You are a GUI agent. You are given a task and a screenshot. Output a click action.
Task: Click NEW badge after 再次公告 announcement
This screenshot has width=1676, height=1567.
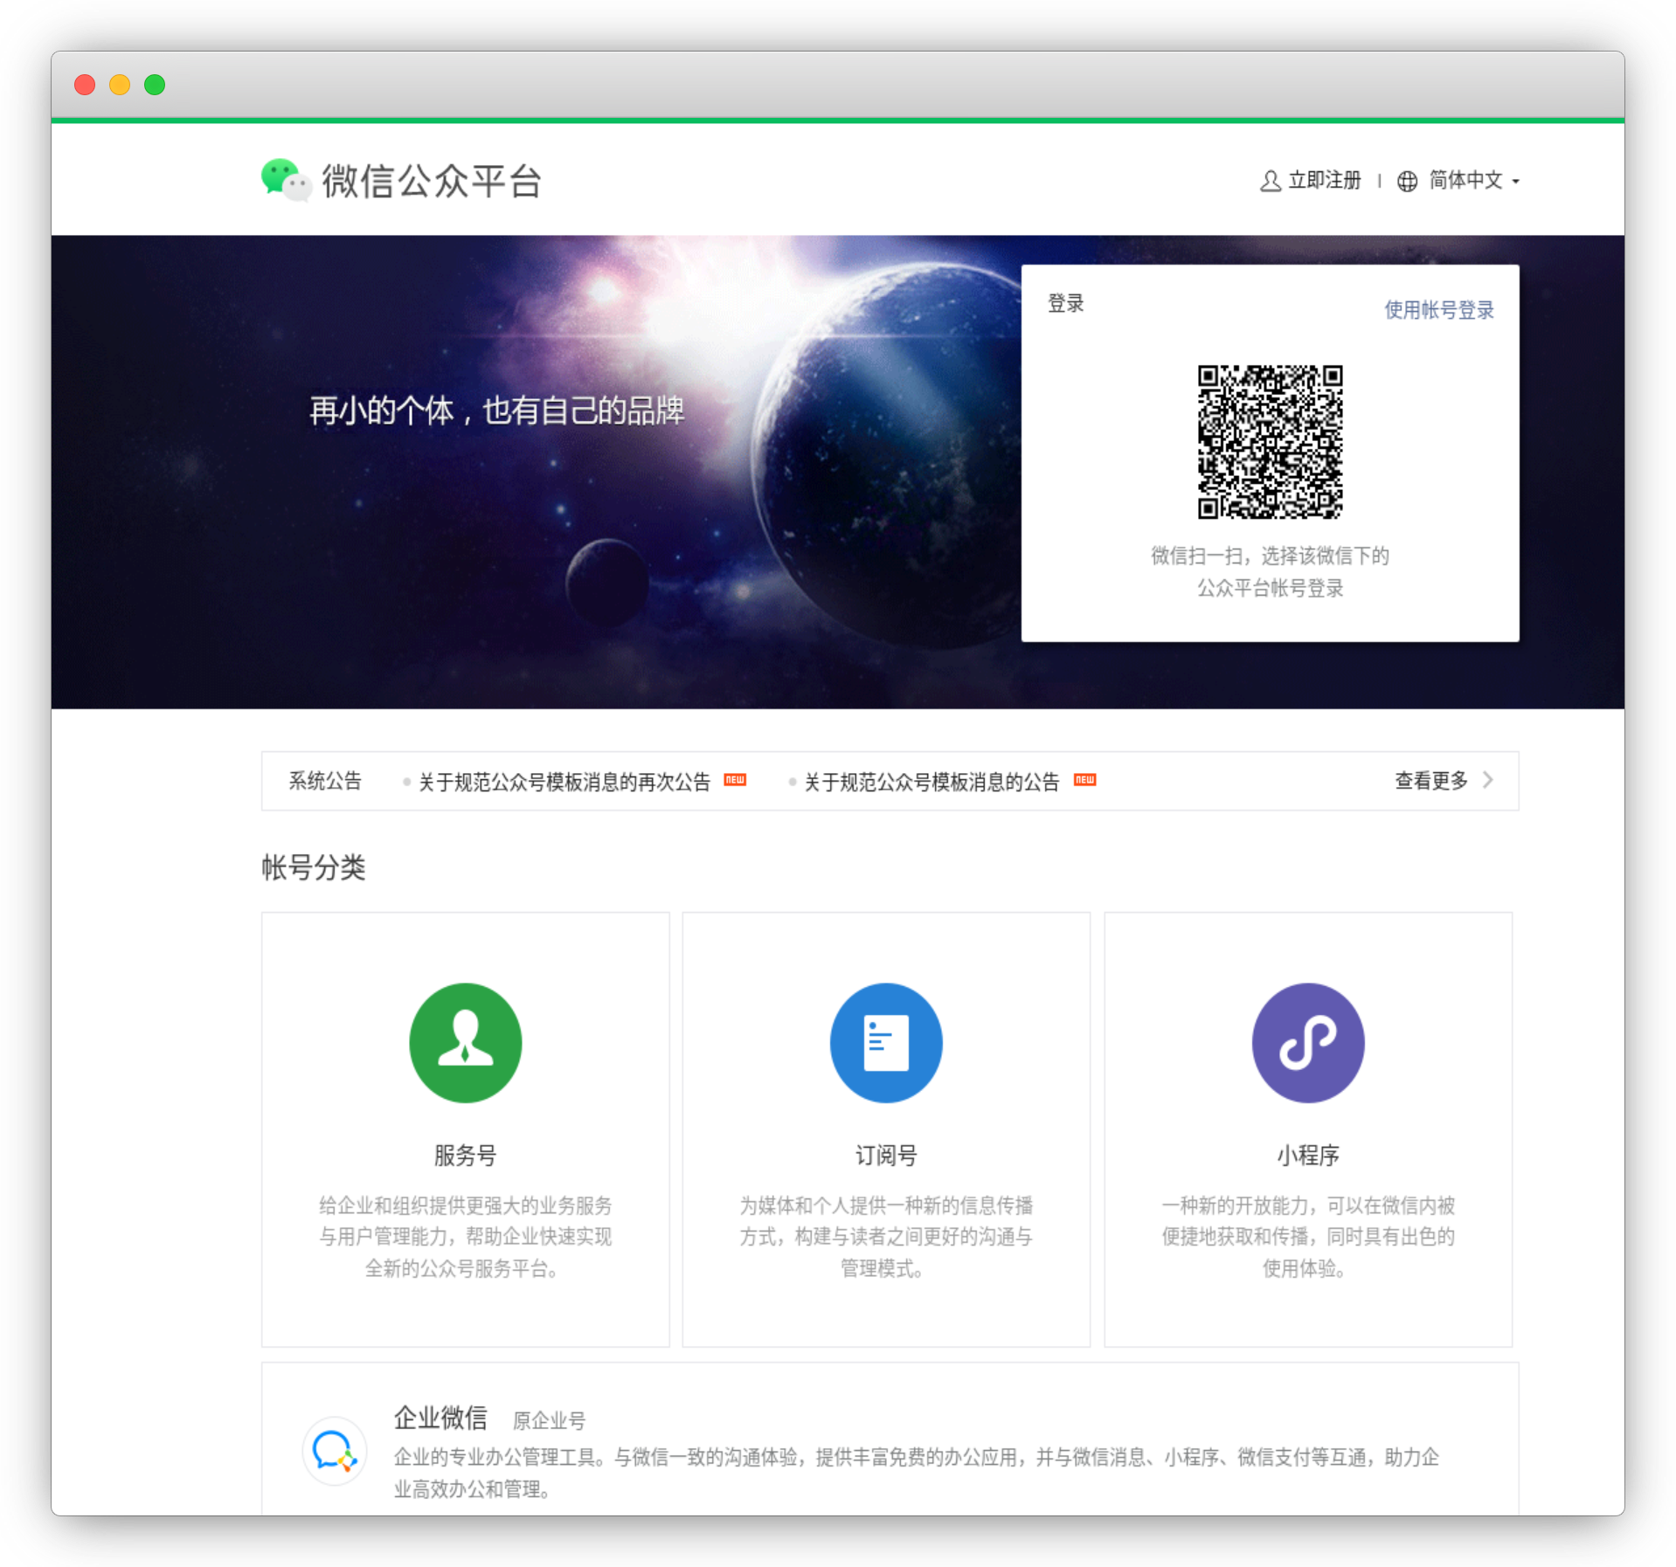pyautogui.click(x=735, y=779)
